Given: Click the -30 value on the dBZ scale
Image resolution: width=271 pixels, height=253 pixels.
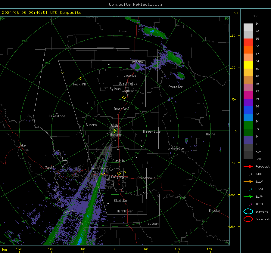Looking at the screenshot, I should (258, 159).
